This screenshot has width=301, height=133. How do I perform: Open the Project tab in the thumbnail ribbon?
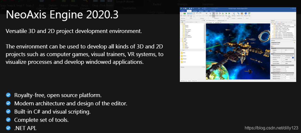183,11
